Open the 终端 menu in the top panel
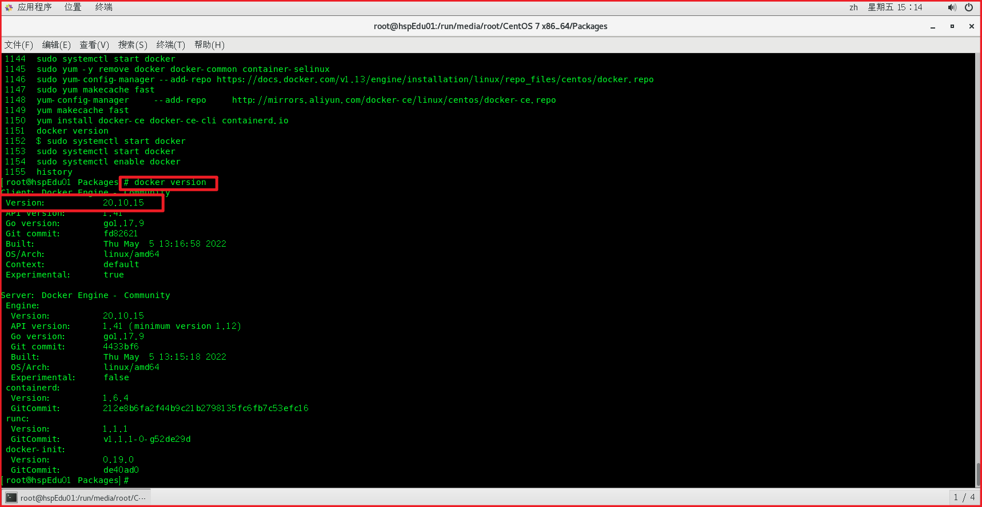The image size is (982, 507). pyautogui.click(x=103, y=7)
